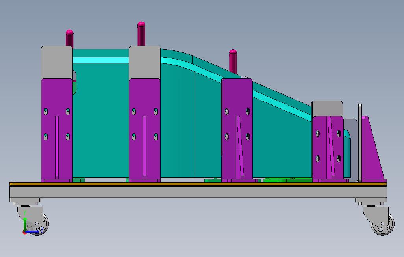The height and width of the screenshot is (257, 404).
Task: Select the third purple bracket with the angled rib
Action: pyautogui.click(x=237, y=130)
